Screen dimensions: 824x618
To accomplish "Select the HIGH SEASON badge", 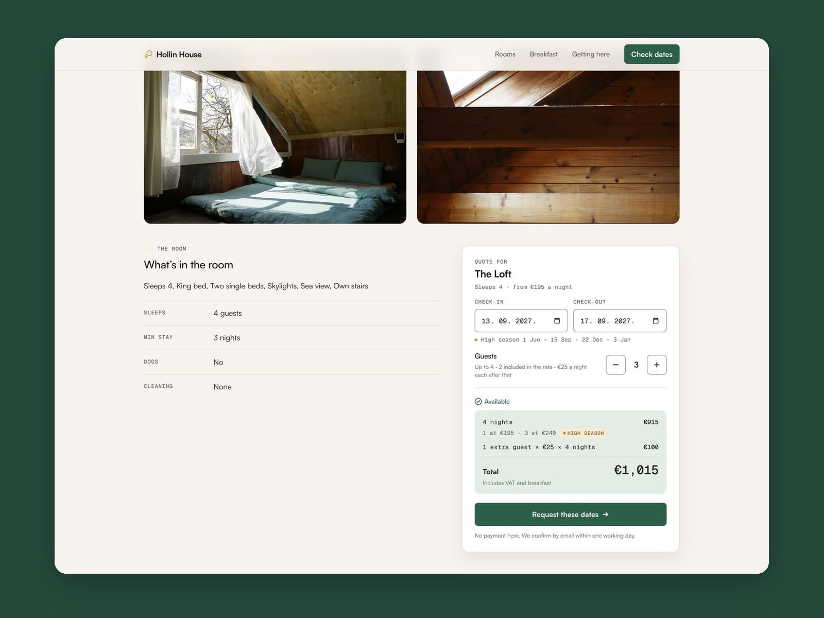I will (583, 433).
